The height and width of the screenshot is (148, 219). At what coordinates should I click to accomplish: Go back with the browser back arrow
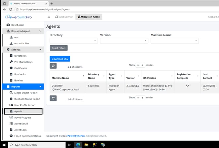pos(5,9)
